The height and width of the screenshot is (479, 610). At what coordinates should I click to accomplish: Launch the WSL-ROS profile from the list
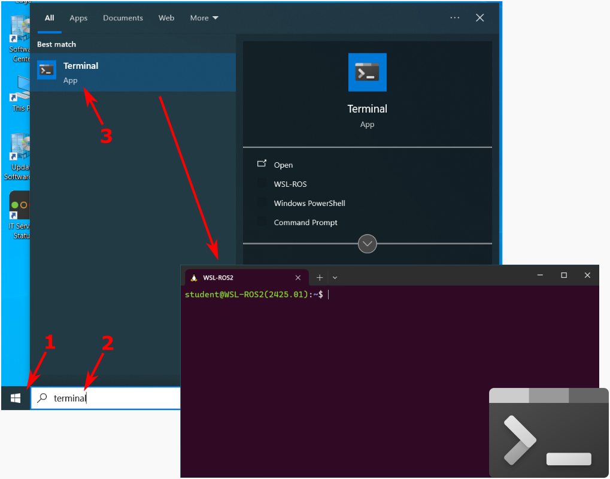(290, 184)
